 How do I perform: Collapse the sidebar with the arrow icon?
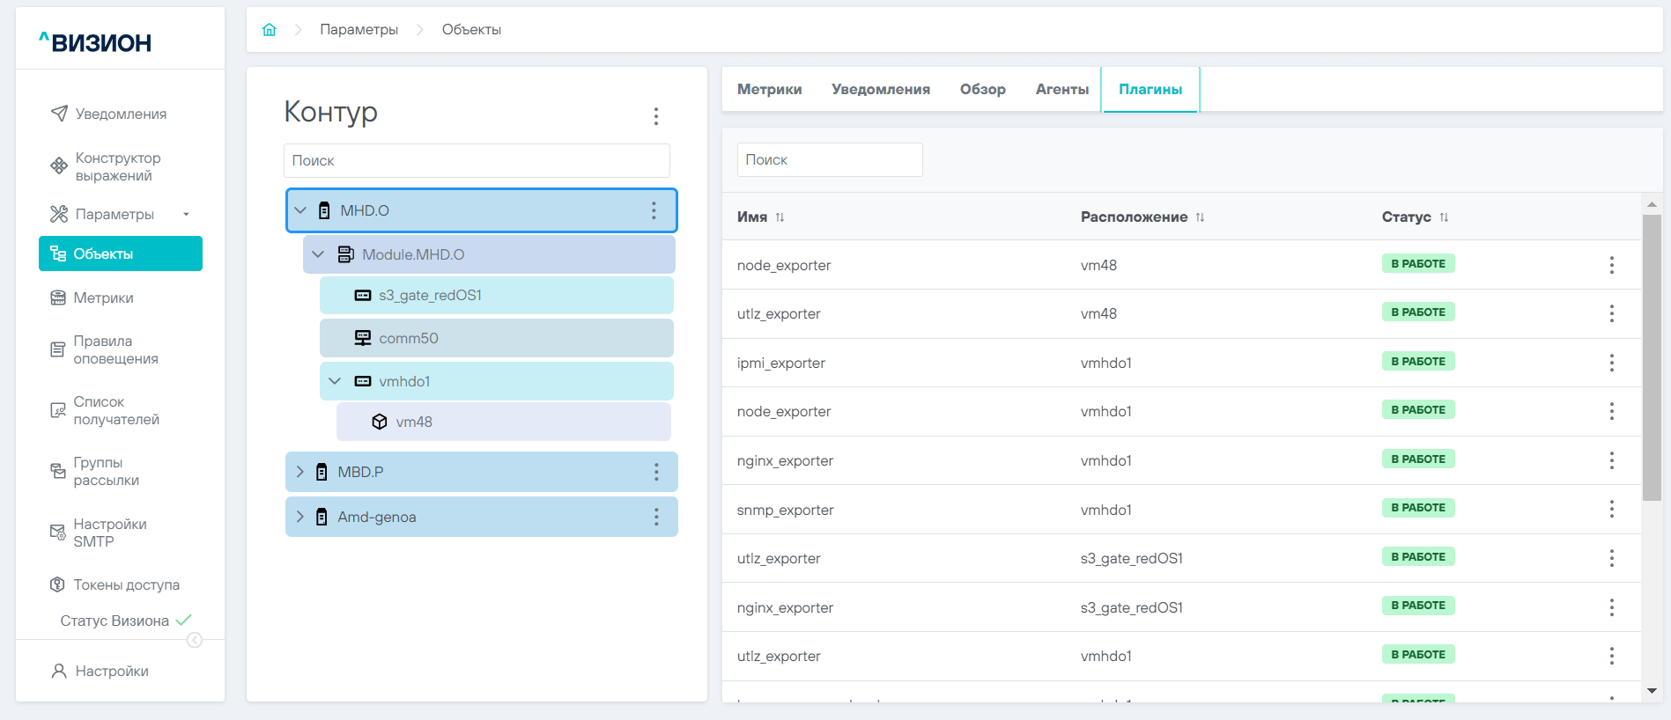tap(195, 640)
